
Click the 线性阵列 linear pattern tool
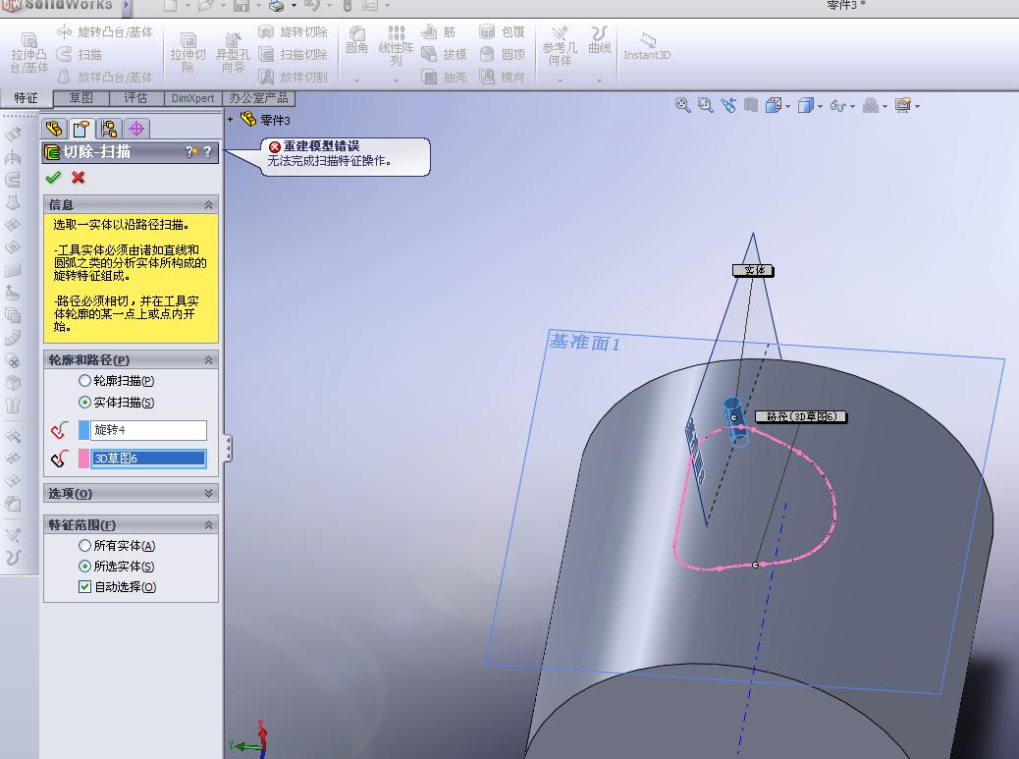click(396, 45)
